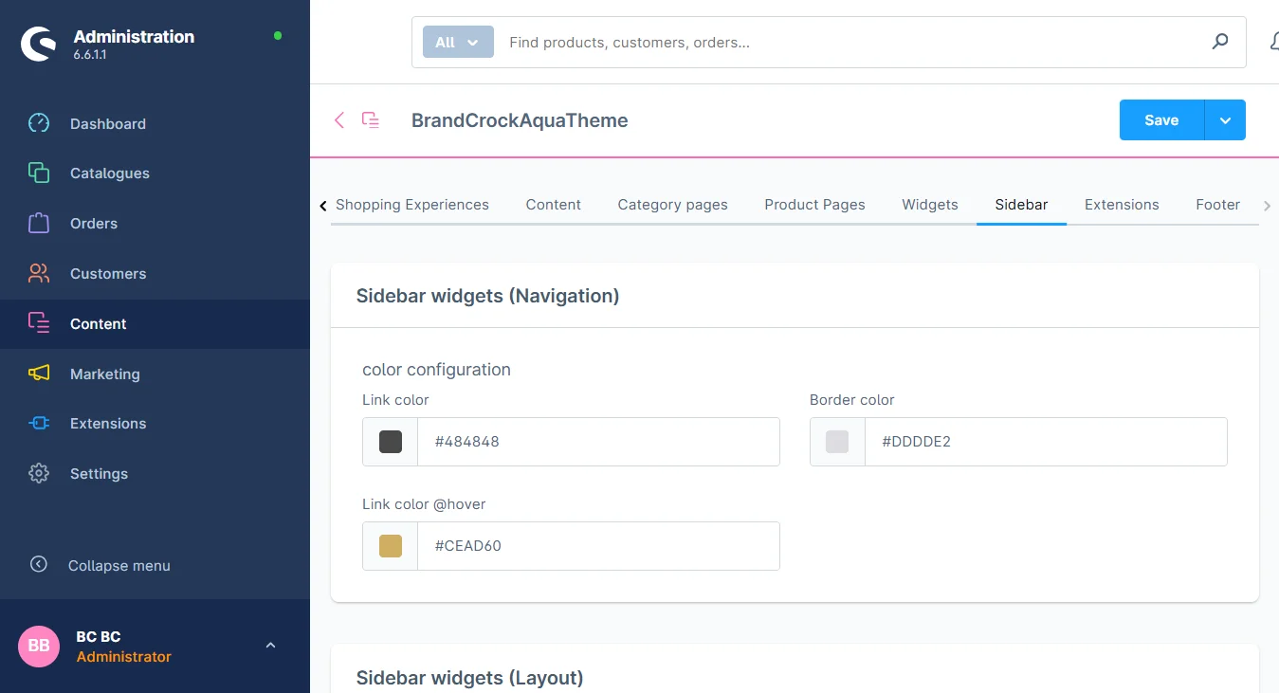Click the Border color hex field
This screenshot has width=1279, height=693.
click(1045, 442)
